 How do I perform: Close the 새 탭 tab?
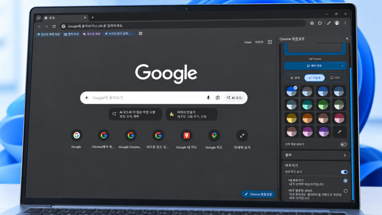tap(85, 18)
